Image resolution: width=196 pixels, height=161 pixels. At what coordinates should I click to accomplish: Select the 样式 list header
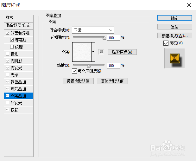tap(19, 18)
